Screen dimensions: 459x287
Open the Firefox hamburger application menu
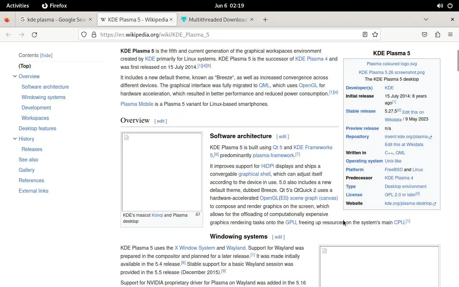click(450, 34)
